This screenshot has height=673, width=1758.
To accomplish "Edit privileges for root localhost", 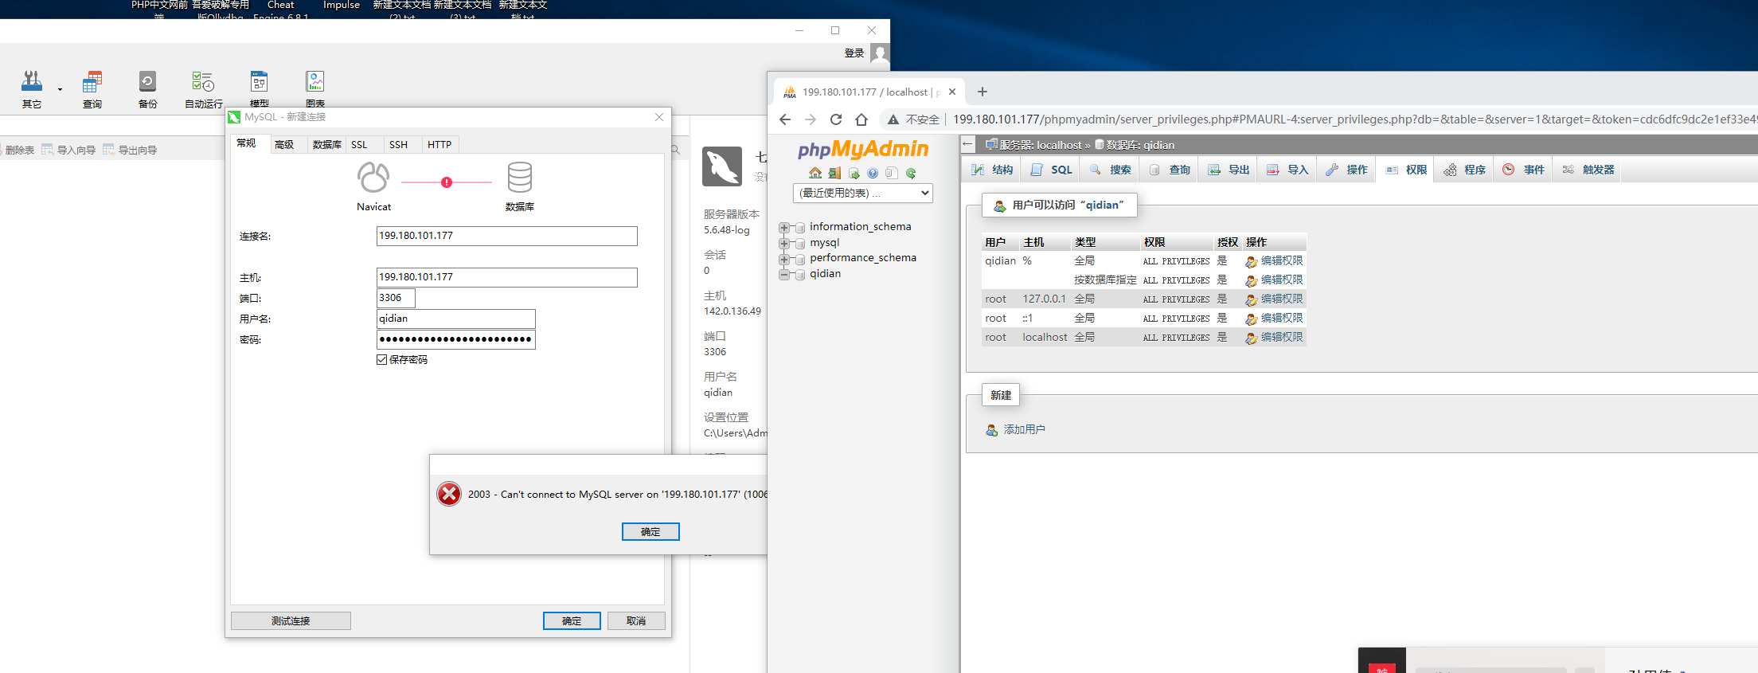I will (1275, 338).
